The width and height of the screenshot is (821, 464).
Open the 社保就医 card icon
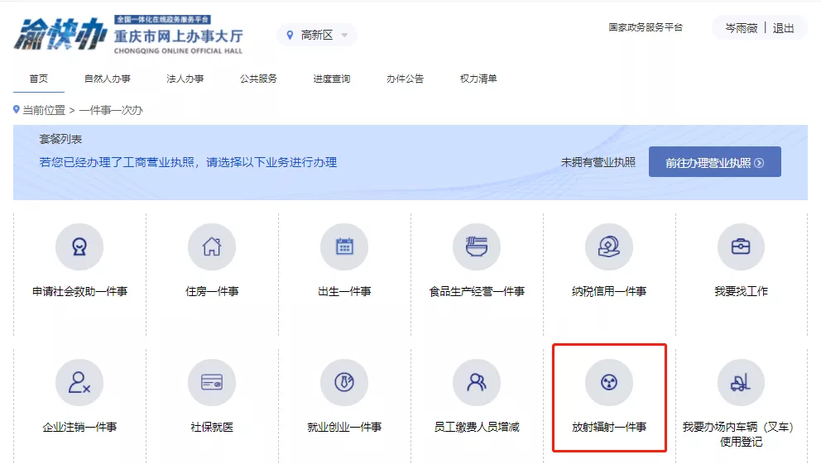point(212,383)
